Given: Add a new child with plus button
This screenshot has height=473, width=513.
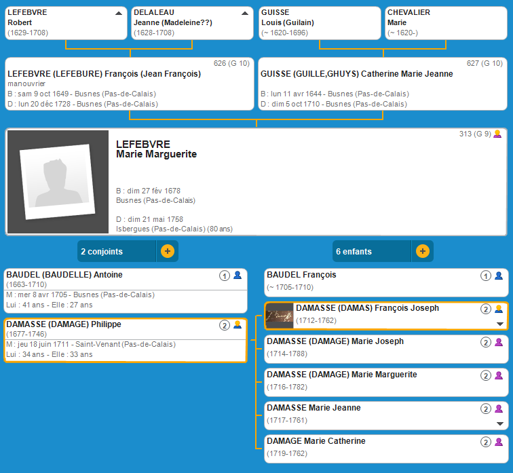Looking at the screenshot, I should click(x=422, y=251).
